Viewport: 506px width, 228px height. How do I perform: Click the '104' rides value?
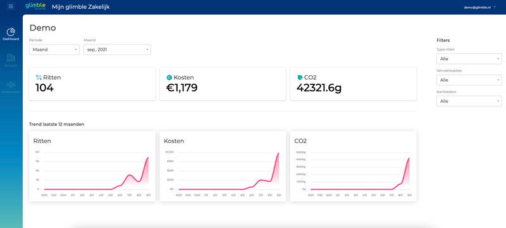[x=44, y=87]
